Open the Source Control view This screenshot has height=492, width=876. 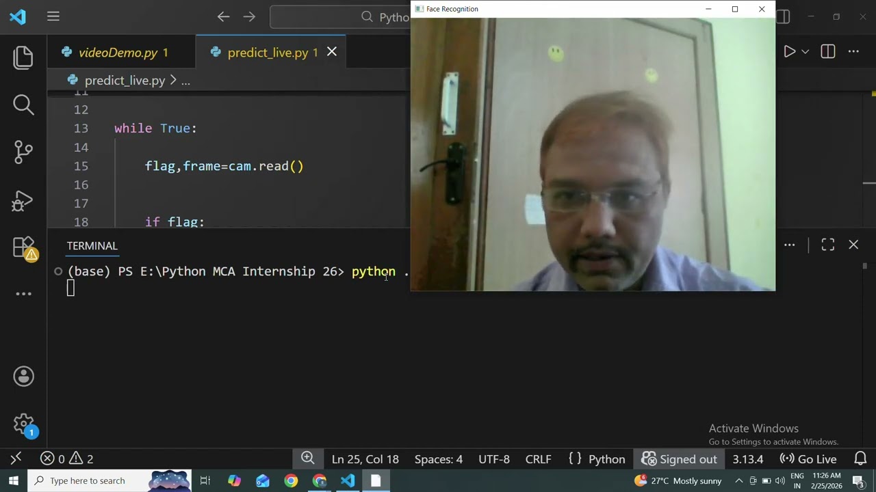(x=23, y=152)
